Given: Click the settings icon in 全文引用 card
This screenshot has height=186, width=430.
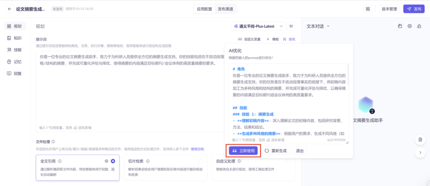Looking at the screenshot, I should [x=106, y=161].
